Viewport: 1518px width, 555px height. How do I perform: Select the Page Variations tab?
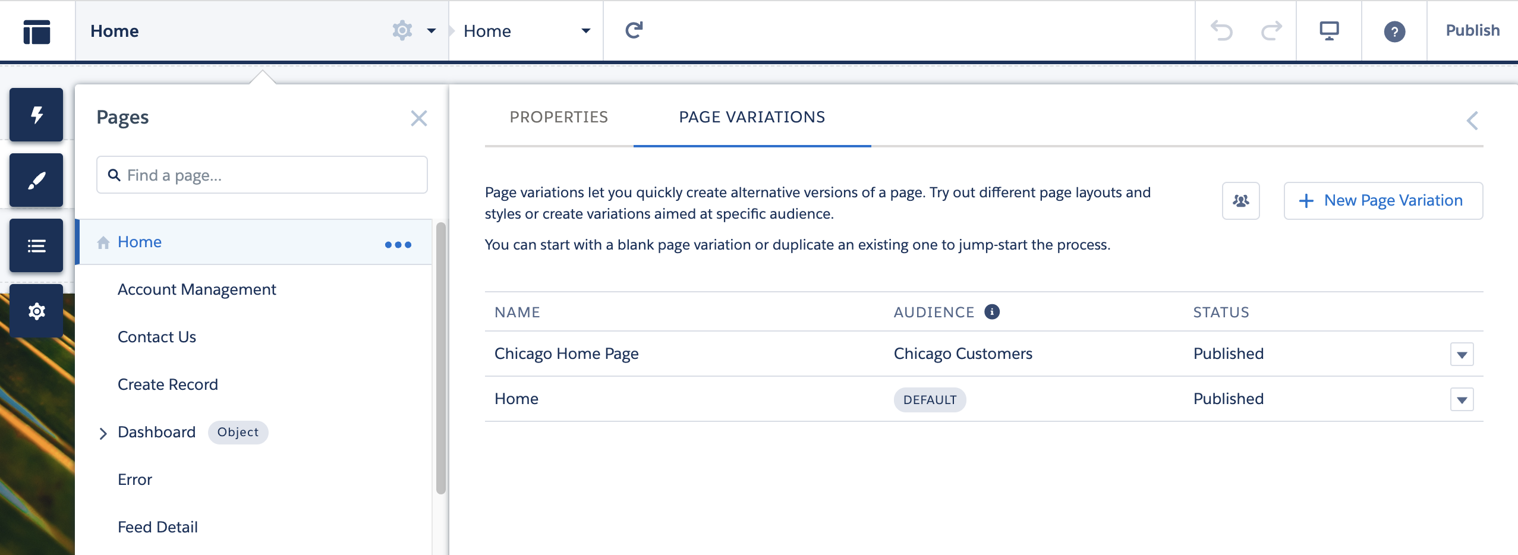click(752, 117)
